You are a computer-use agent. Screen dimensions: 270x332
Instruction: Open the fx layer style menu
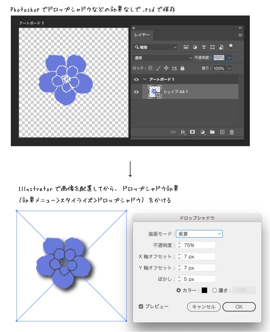[x=183, y=132]
